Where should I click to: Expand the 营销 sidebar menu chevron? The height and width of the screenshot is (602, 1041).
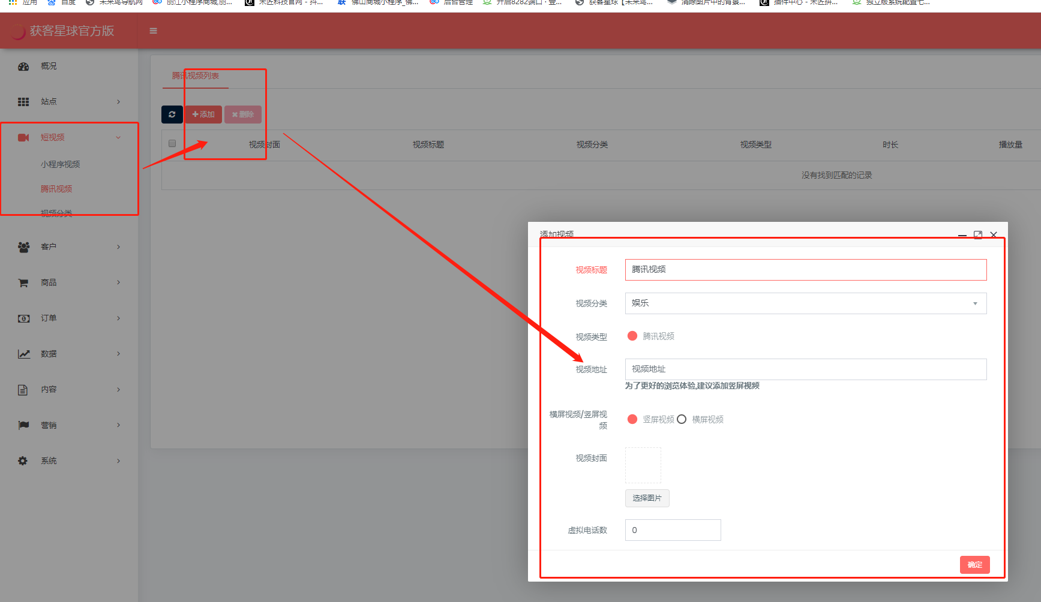118,425
